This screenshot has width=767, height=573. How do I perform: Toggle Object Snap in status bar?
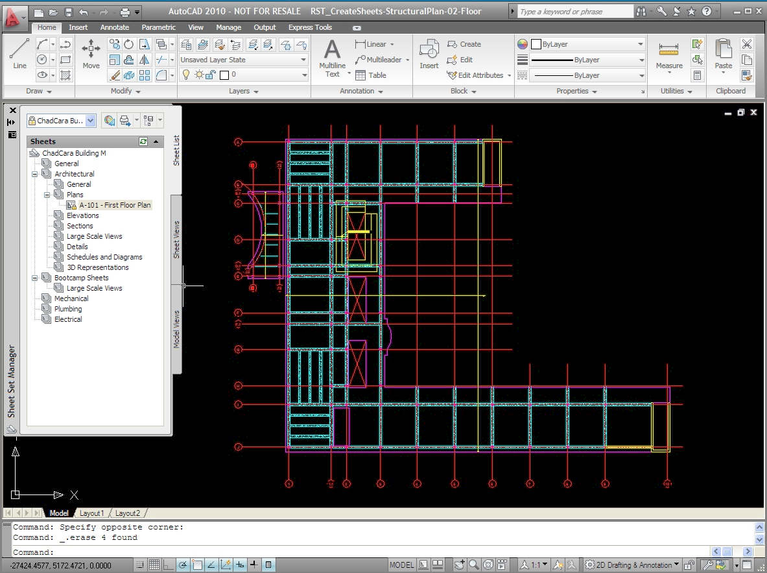197,565
